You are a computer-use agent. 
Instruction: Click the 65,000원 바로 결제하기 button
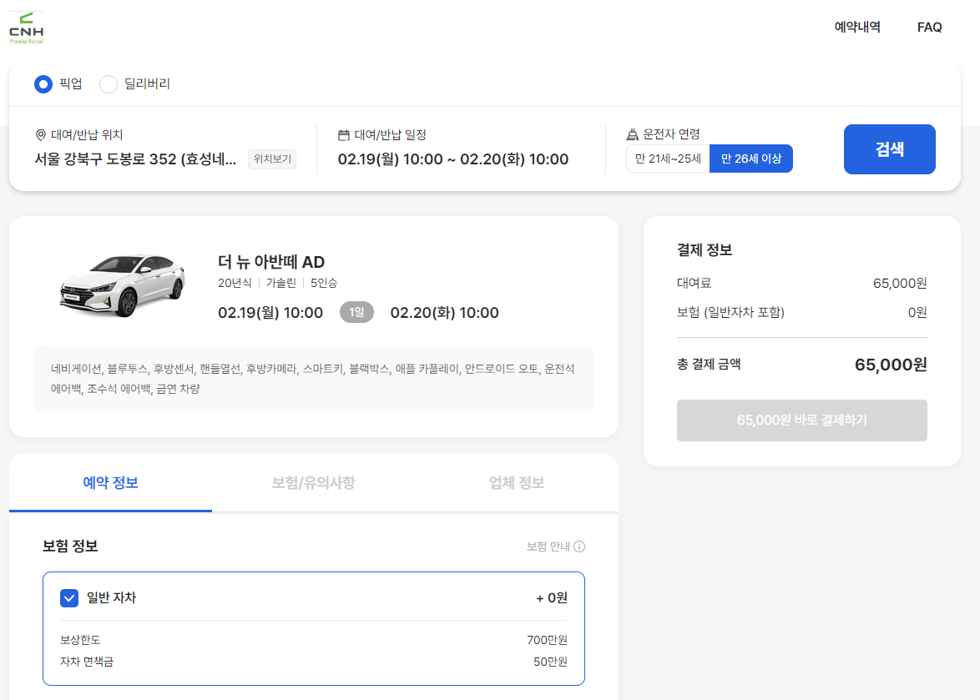pos(802,421)
